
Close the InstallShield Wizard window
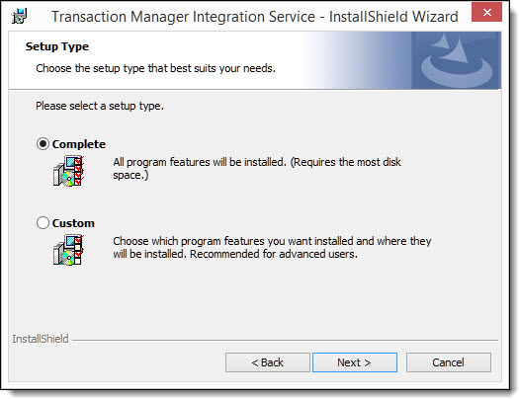tap(487, 12)
